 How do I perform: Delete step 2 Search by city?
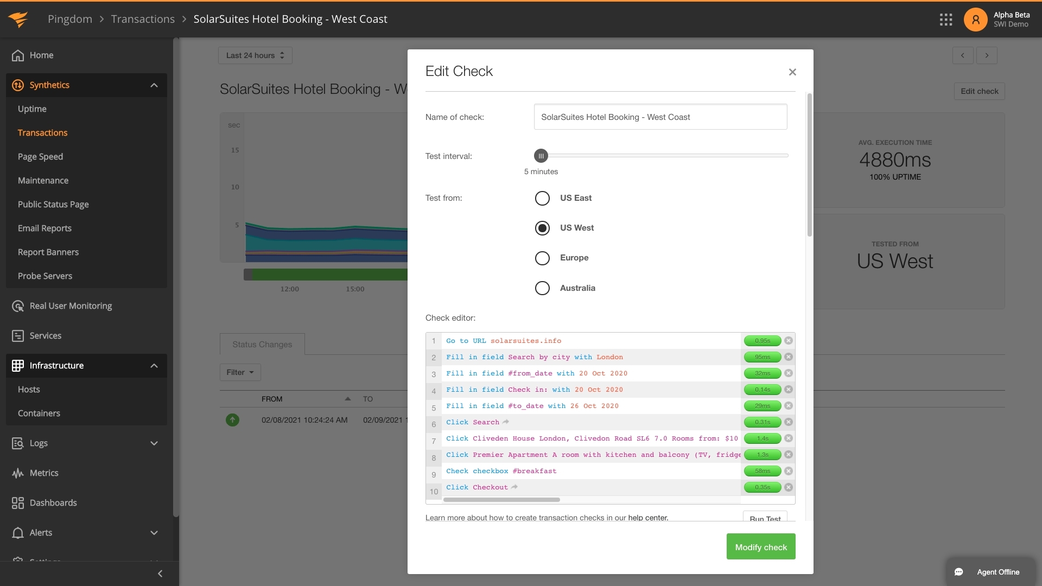point(789,357)
